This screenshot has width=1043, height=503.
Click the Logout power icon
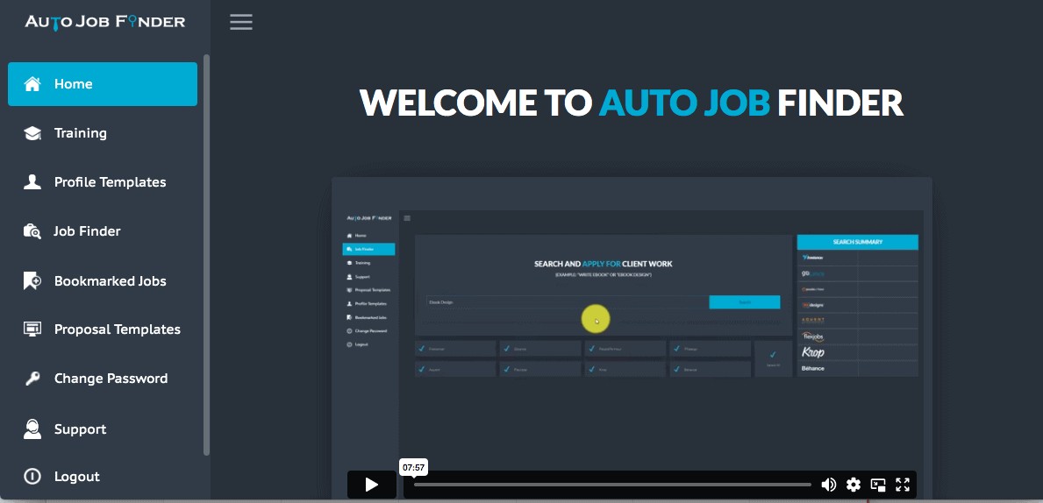click(x=32, y=477)
